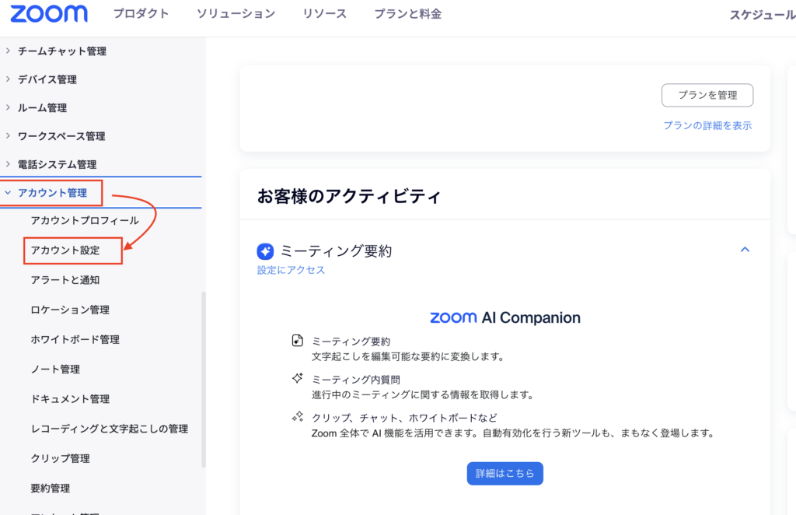Click the Zoom logo in header
The image size is (796, 515).
[49, 14]
